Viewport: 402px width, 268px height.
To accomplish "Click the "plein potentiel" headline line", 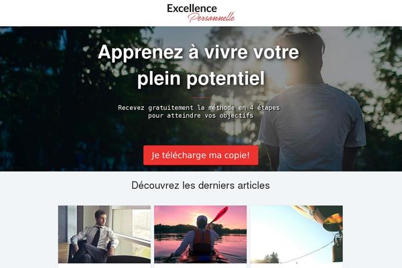I will coord(201,78).
